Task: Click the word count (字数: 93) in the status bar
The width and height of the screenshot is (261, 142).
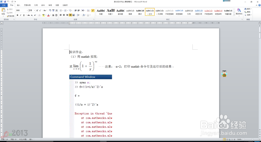Action: pyautogui.click(x=14, y=139)
